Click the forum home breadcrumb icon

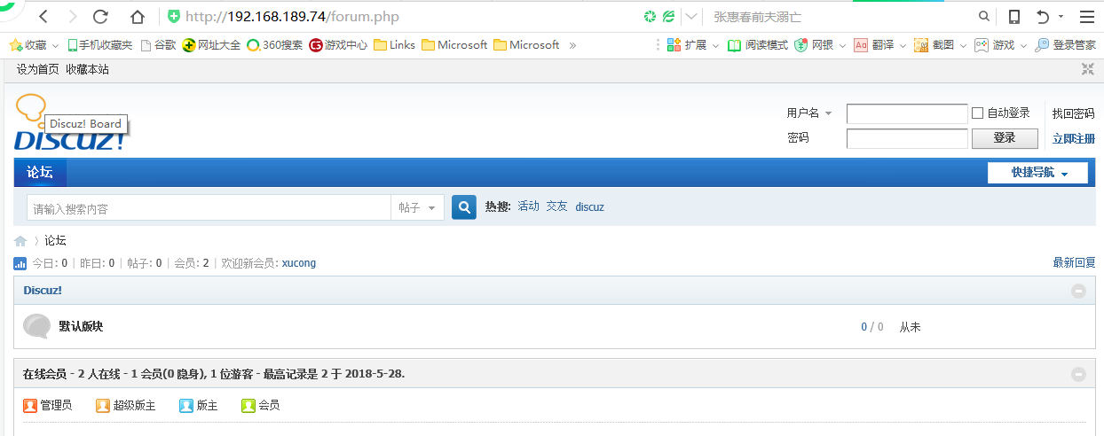[x=20, y=241]
